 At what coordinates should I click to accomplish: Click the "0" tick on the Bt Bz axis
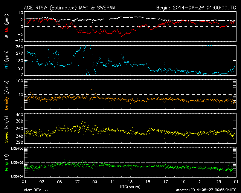point(22,27)
